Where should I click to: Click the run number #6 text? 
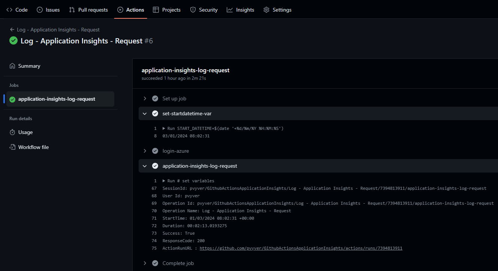[149, 41]
